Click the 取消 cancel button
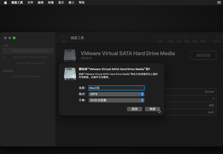Screen dimensions: 223x154 tap(134, 109)
